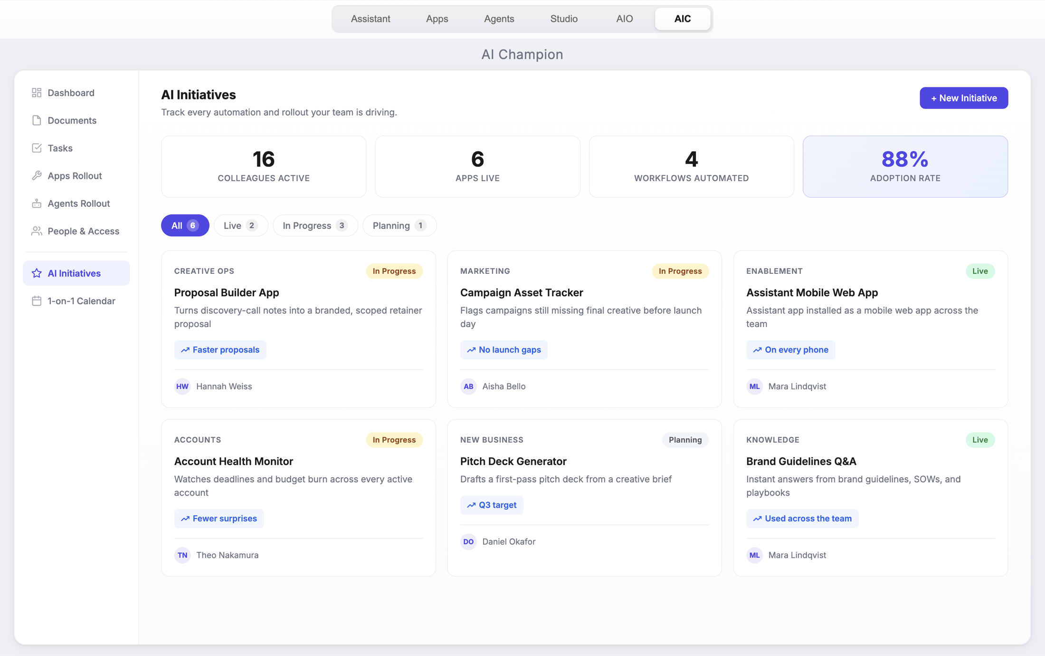Click ML avatar on Assistant Mobile Web App card

pyautogui.click(x=754, y=386)
